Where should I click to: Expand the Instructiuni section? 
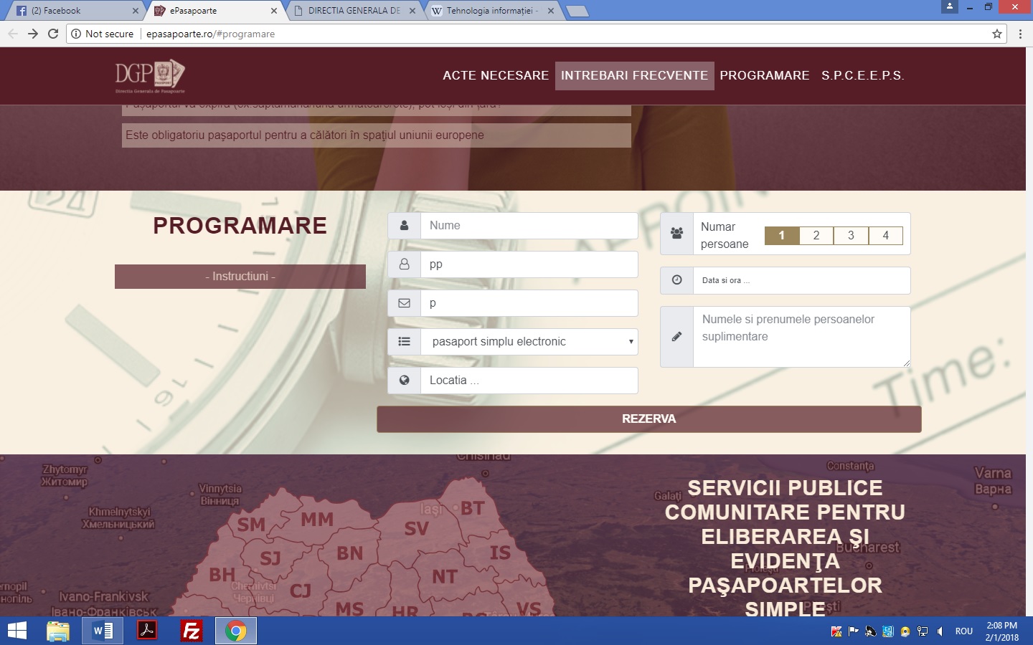240,277
